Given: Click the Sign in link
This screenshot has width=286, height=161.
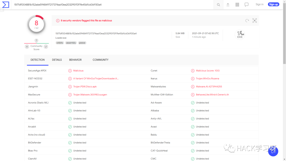Looking at the screenshot, I should (x=259, y=5).
